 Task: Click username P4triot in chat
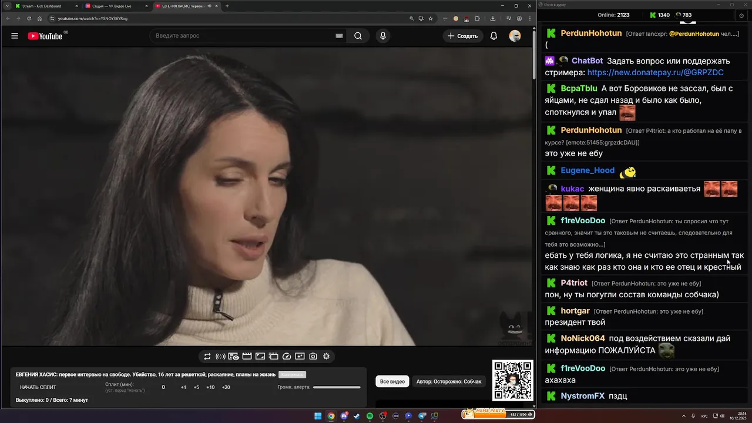pos(574,283)
